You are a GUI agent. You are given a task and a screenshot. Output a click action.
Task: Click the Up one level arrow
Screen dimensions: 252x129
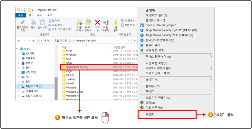(34, 41)
